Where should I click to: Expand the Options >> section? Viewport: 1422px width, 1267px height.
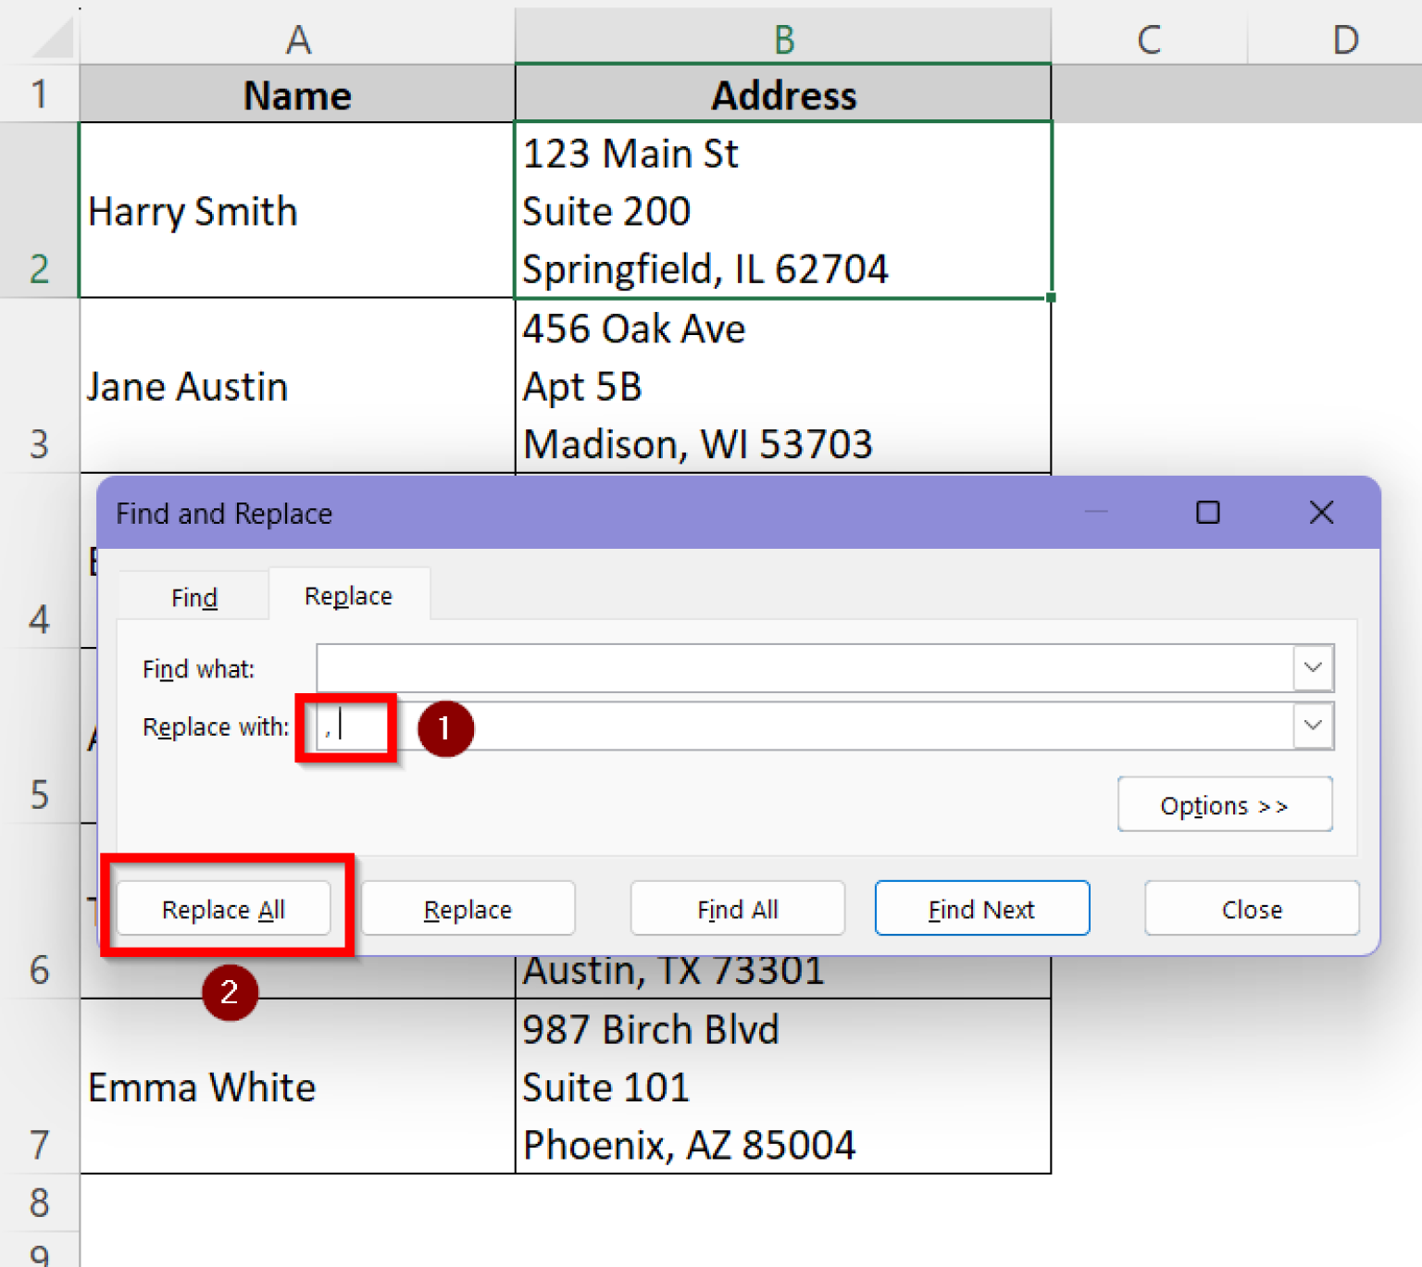click(x=1224, y=805)
